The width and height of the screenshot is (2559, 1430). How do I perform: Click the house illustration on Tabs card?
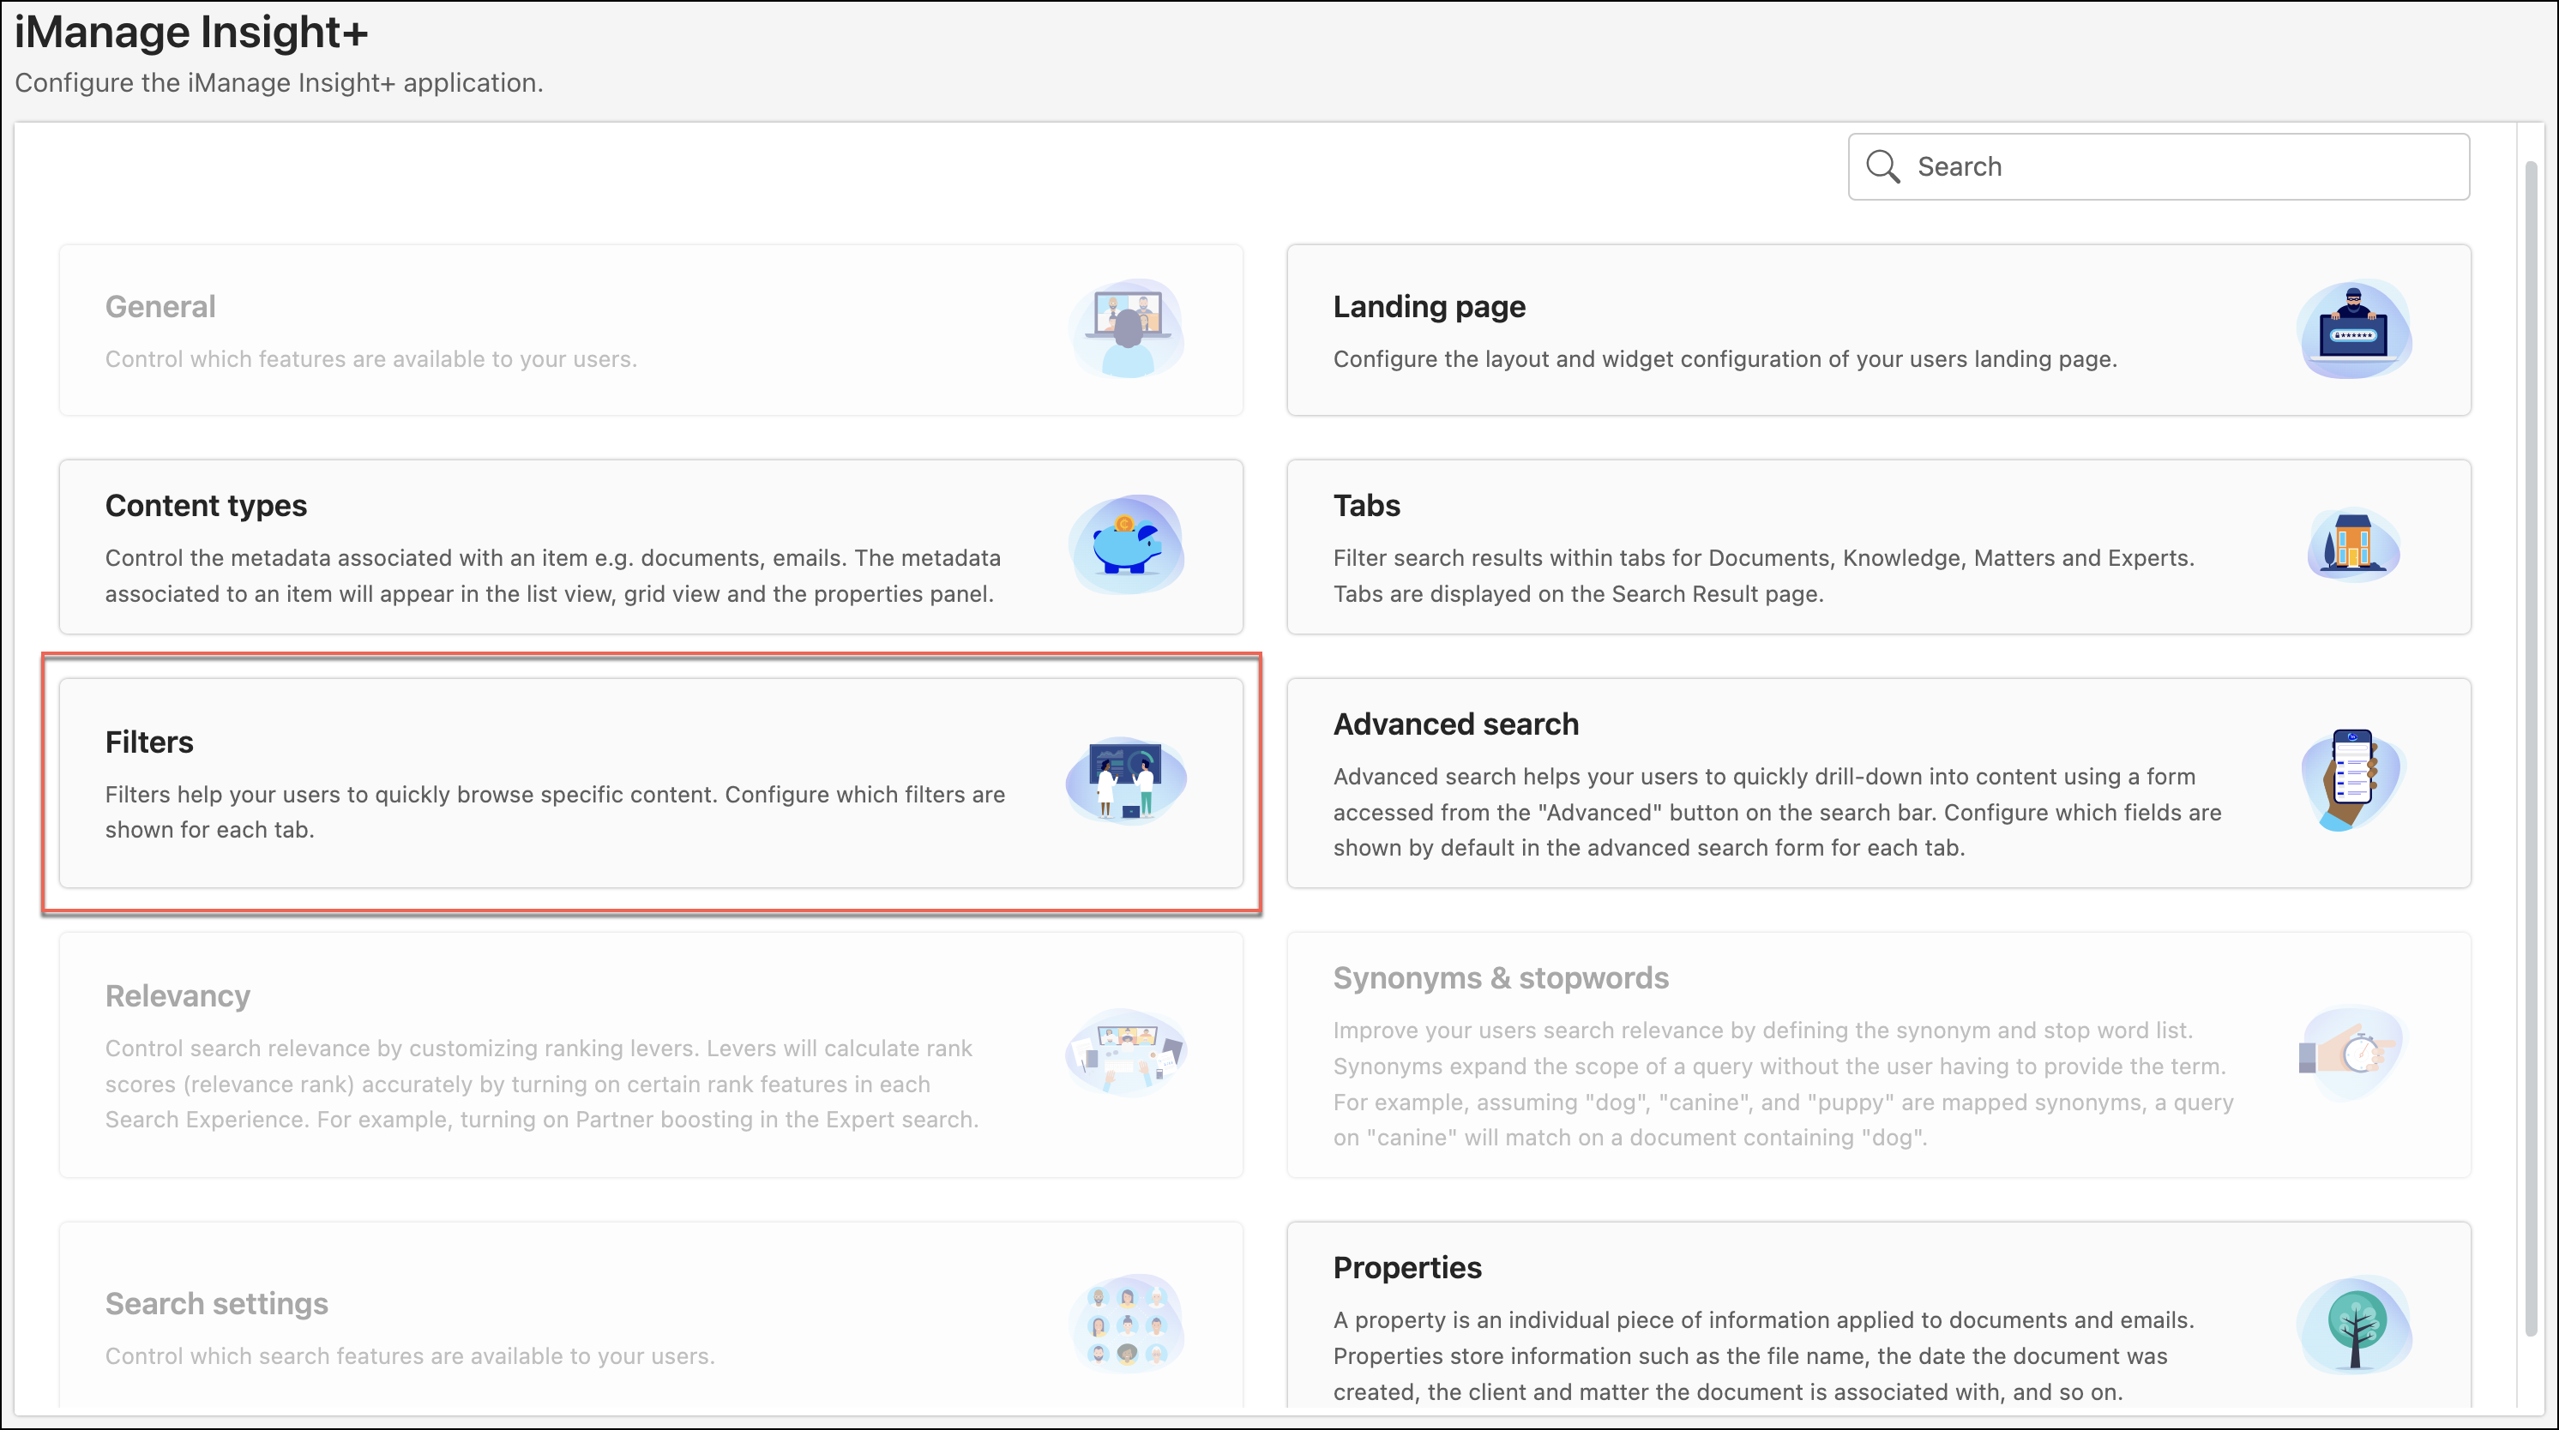2352,544
